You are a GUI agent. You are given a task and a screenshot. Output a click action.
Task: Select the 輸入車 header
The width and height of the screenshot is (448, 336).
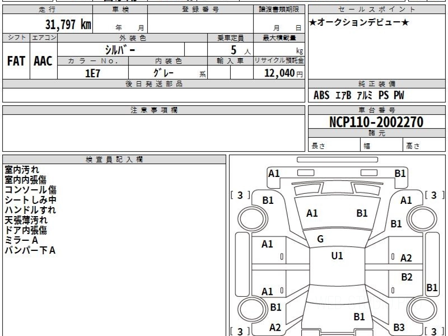point(230,61)
